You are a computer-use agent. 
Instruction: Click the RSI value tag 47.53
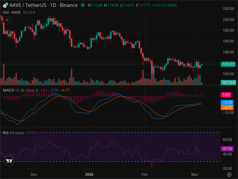click(227, 149)
